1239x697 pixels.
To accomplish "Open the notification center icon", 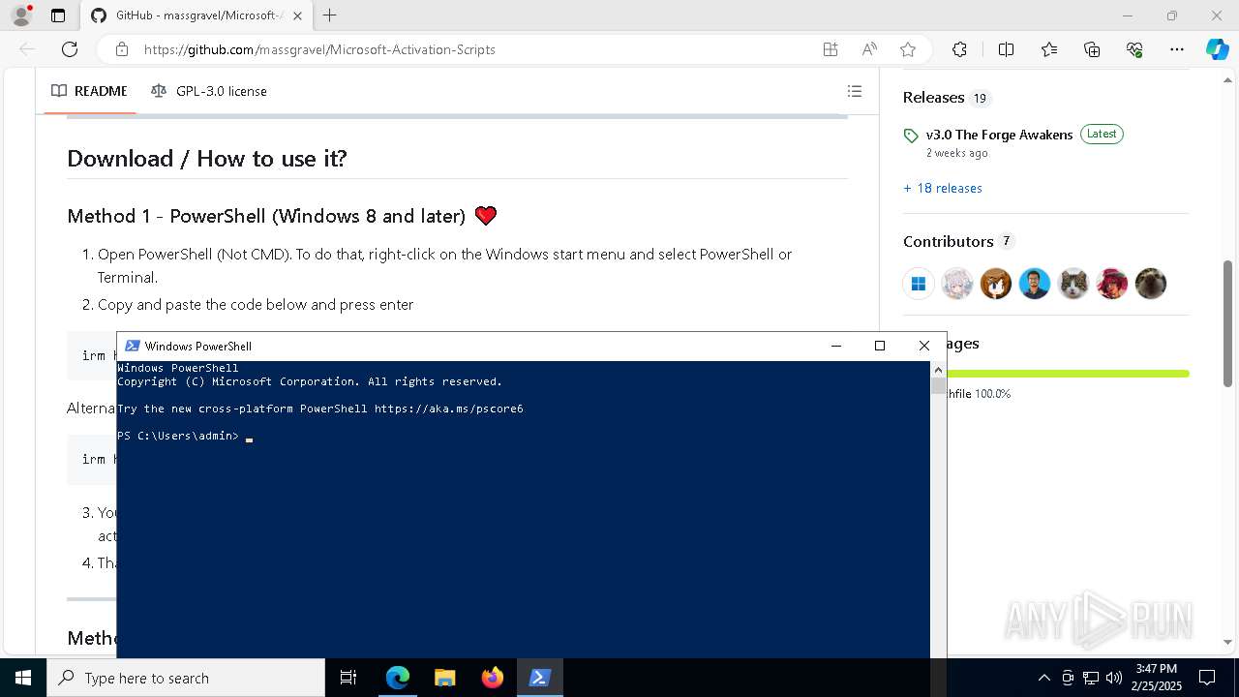I will click(1207, 678).
